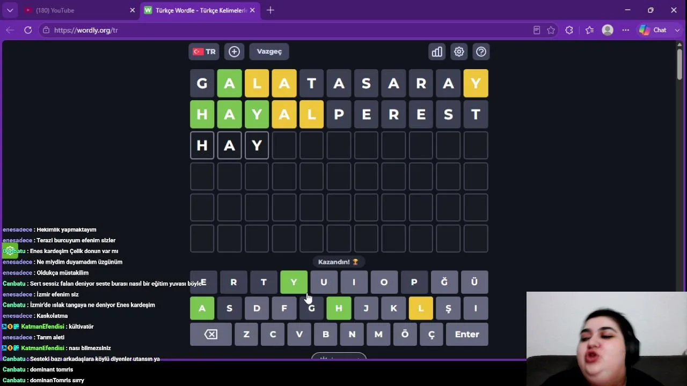
Task: Tap the Z key on game keyboard
Action: click(x=246, y=334)
